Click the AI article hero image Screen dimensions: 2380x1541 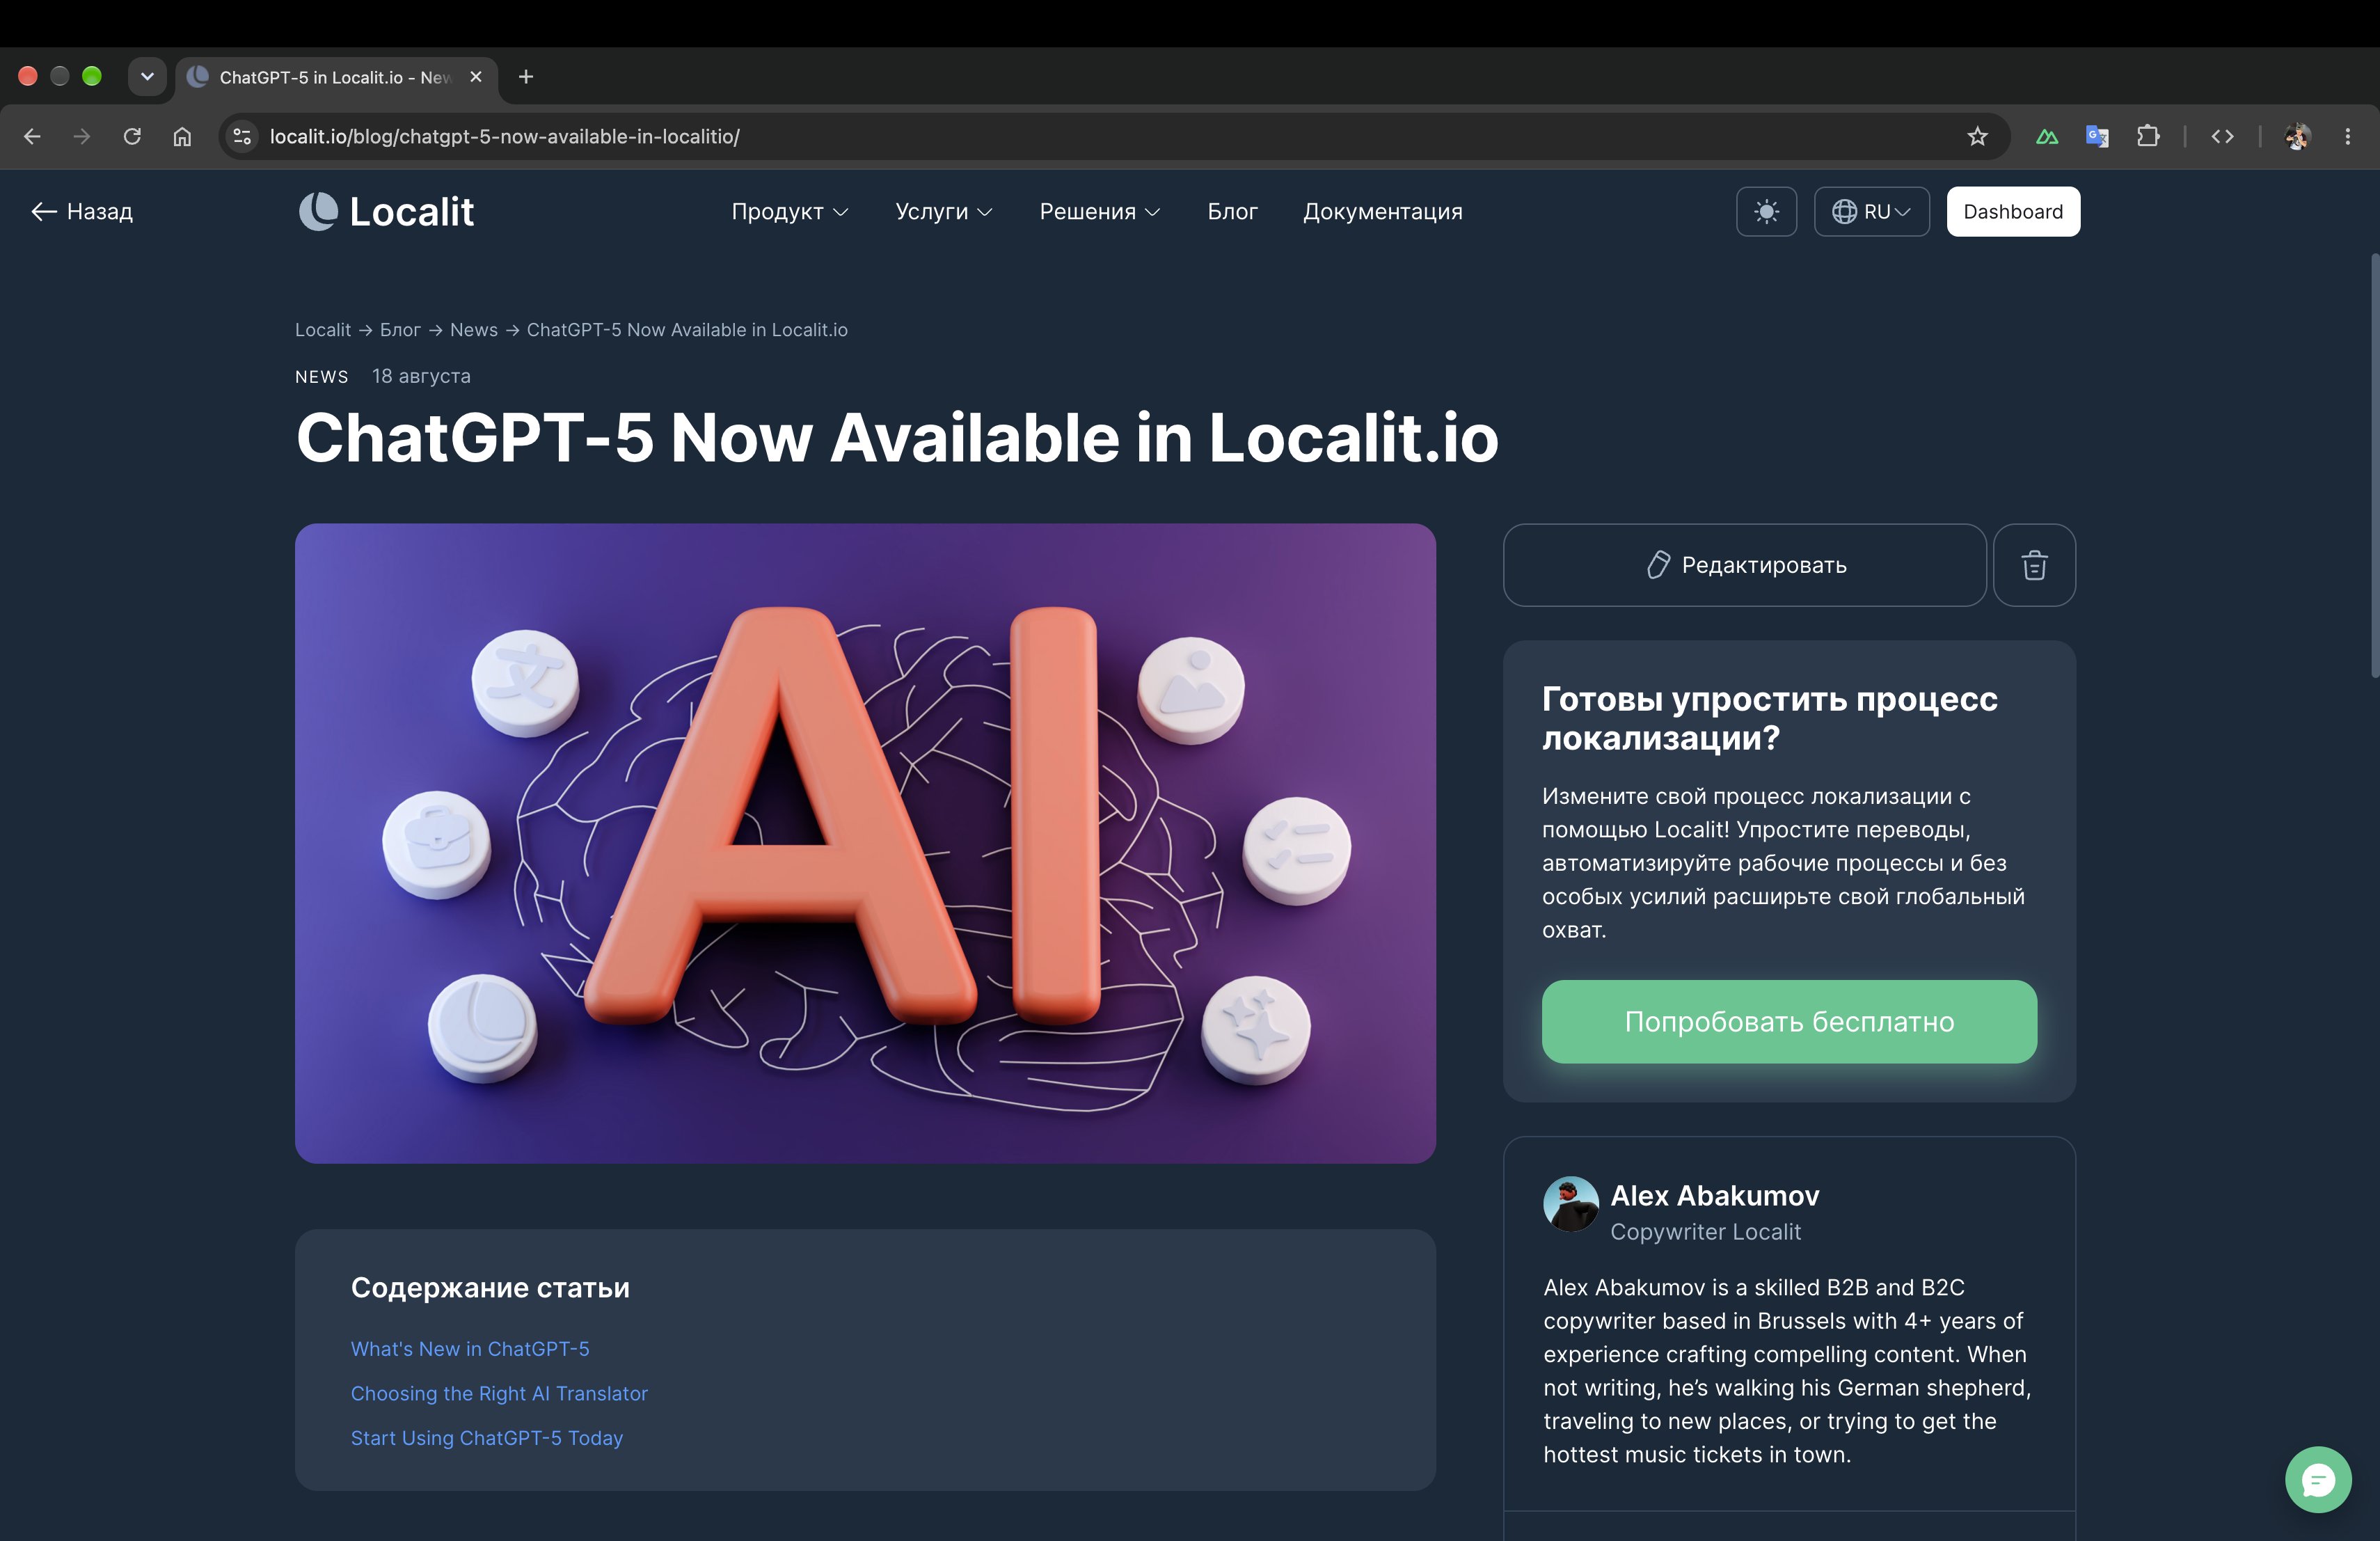(865, 843)
